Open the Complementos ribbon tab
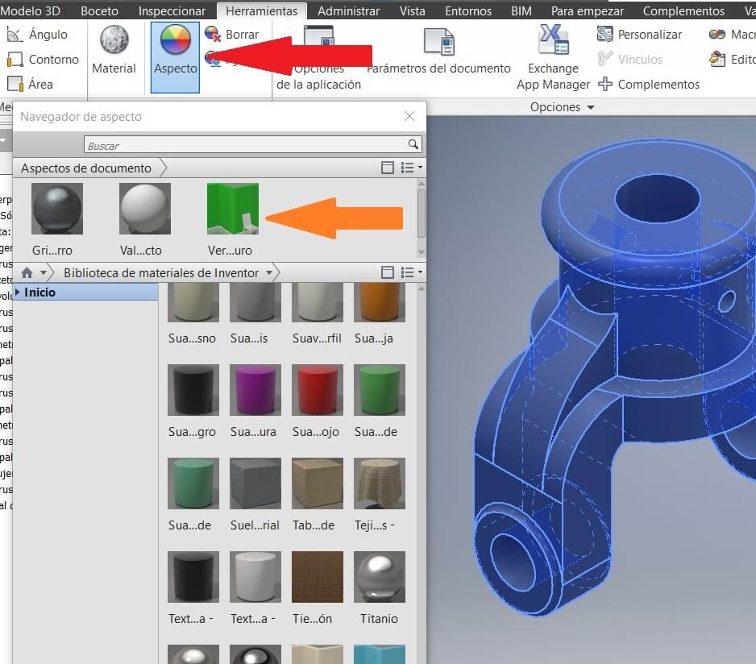This screenshot has width=756, height=664. 683,10
